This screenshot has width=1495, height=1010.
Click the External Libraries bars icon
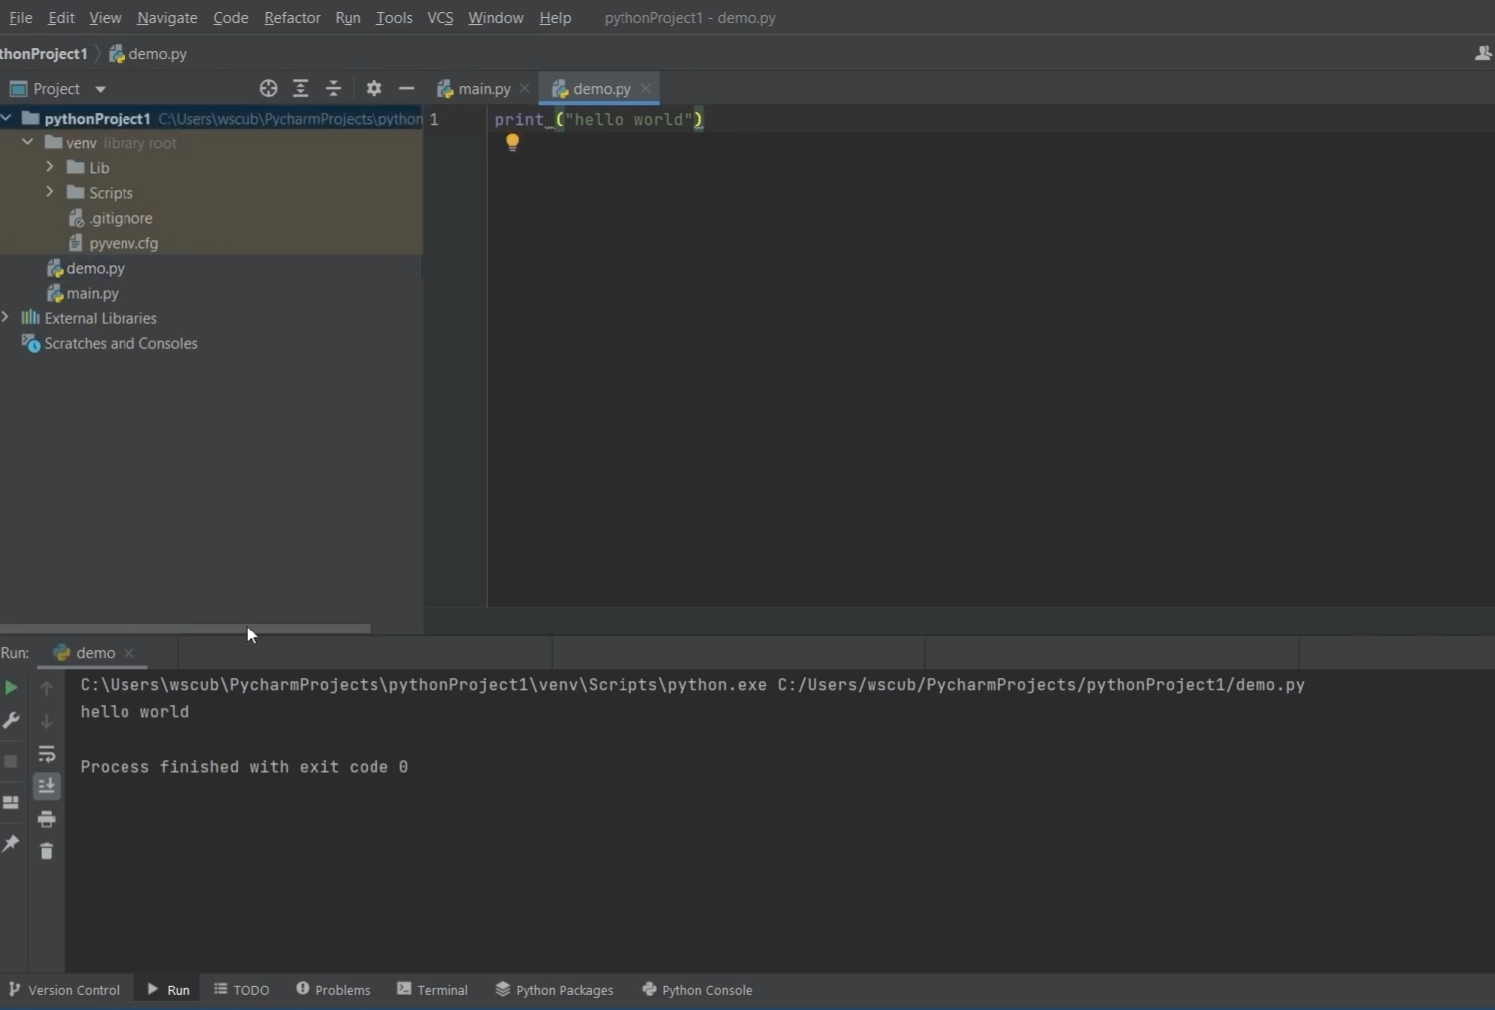31,318
